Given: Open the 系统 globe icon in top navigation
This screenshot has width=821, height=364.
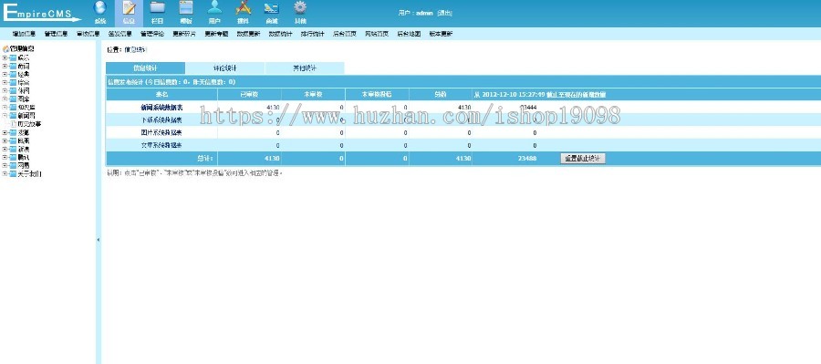Looking at the screenshot, I should coord(99,7).
